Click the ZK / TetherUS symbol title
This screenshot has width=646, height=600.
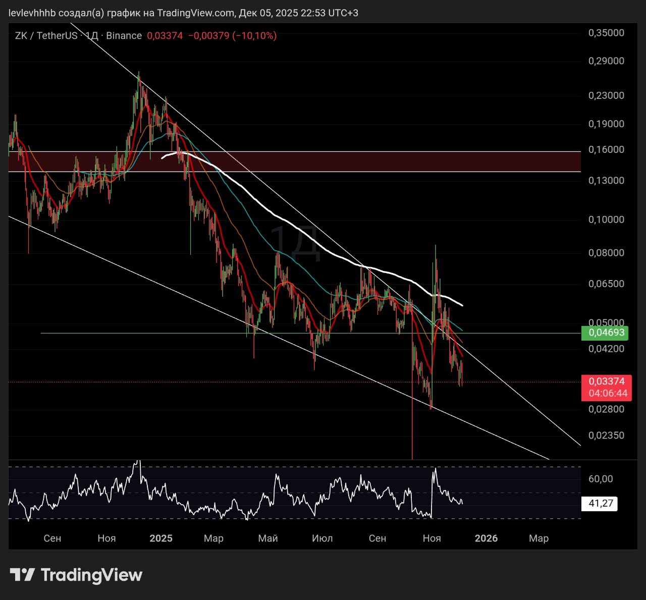point(46,35)
